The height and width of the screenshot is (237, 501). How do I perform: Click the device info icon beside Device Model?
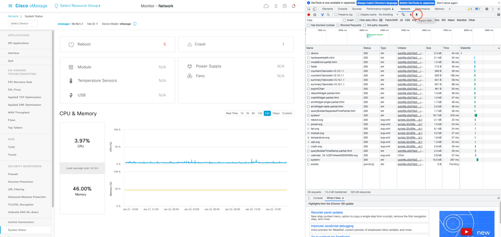tap(134, 24)
